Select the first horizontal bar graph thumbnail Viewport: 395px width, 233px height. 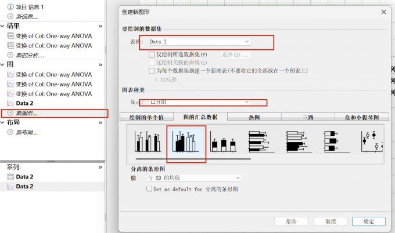(260, 141)
